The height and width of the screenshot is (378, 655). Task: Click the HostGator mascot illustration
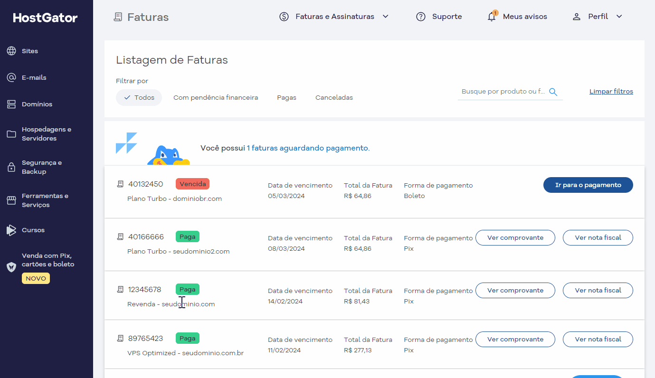click(x=169, y=156)
